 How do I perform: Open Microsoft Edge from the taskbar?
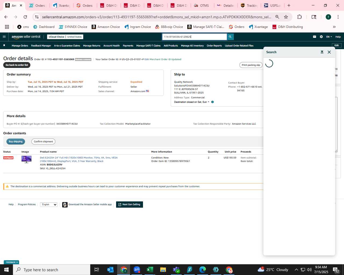pos(203,270)
